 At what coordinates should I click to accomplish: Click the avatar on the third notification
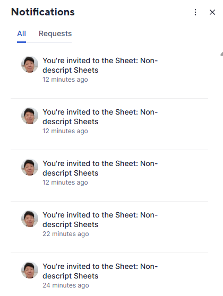pyautogui.click(x=30, y=167)
